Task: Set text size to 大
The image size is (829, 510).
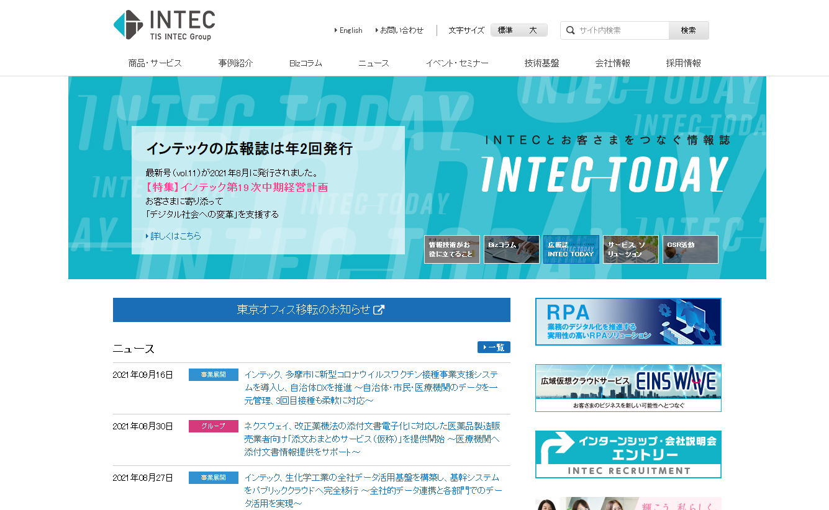Action: click(x=533, y=30)
